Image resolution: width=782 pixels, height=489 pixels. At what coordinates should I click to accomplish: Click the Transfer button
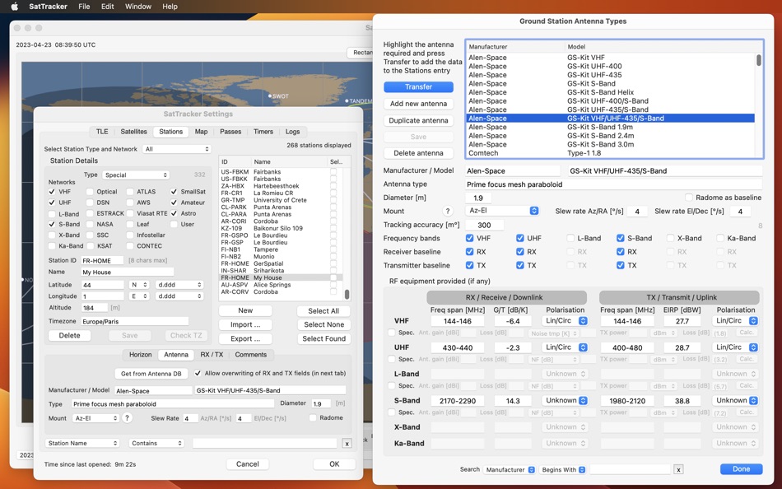[x=418, y=86]
